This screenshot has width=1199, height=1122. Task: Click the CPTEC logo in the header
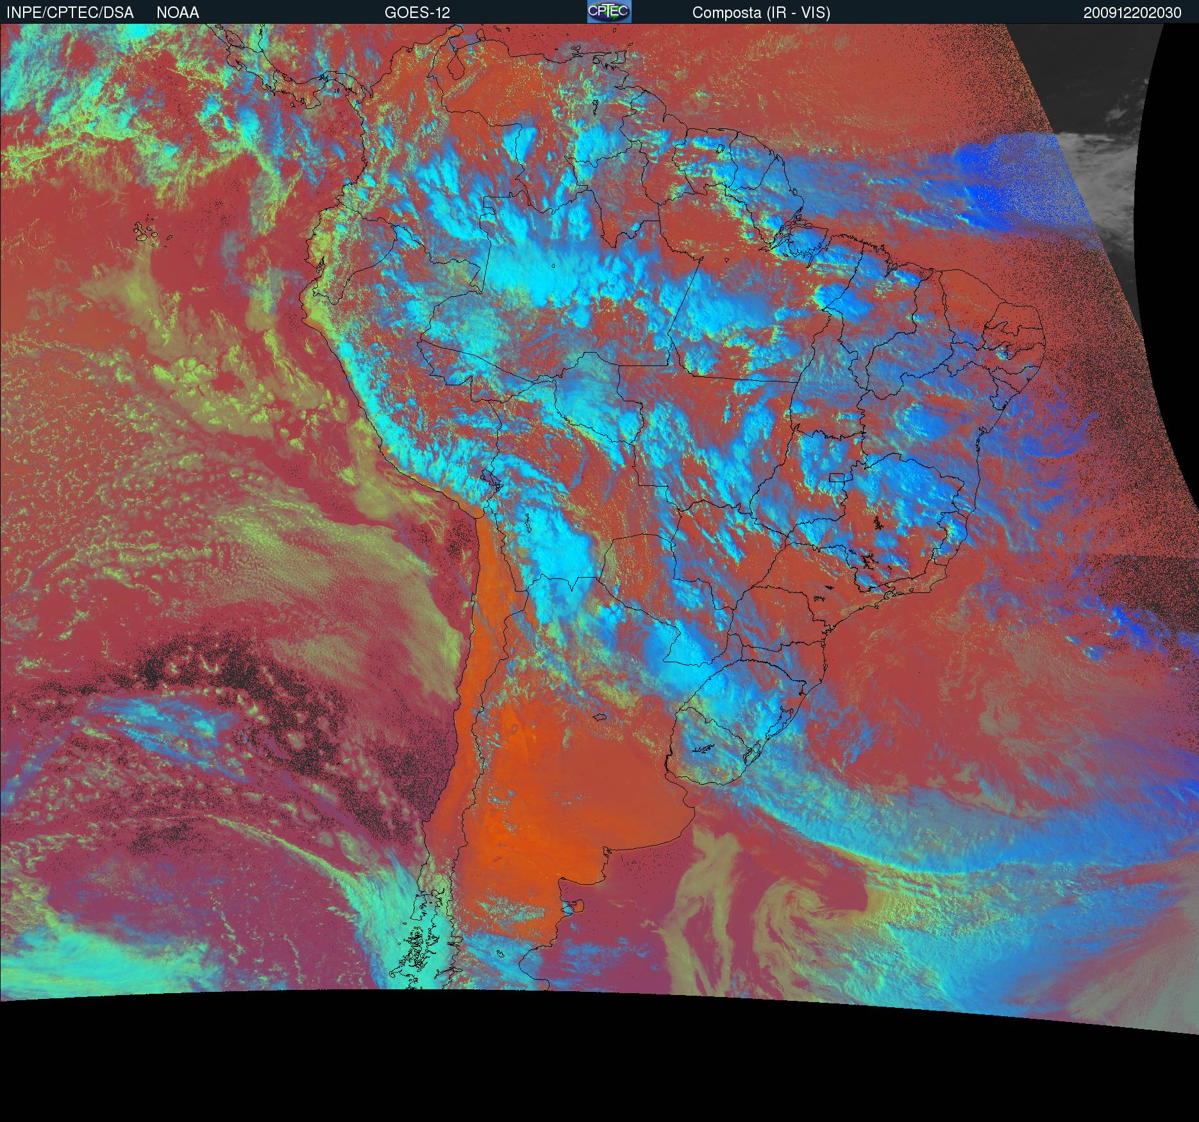tap(608, 12)
